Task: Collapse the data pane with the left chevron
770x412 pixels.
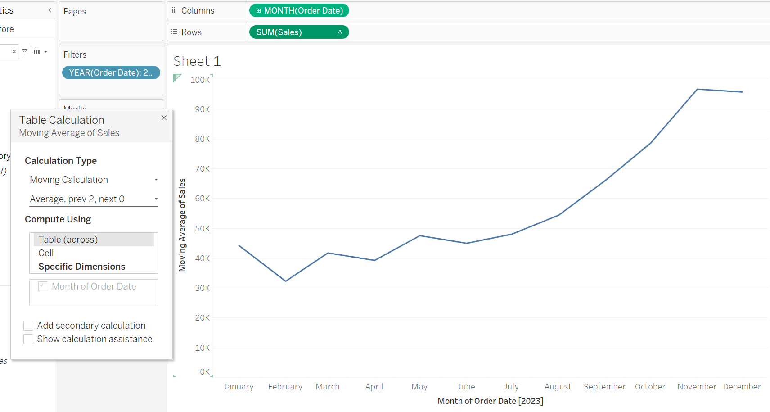Action: point(50,9)
